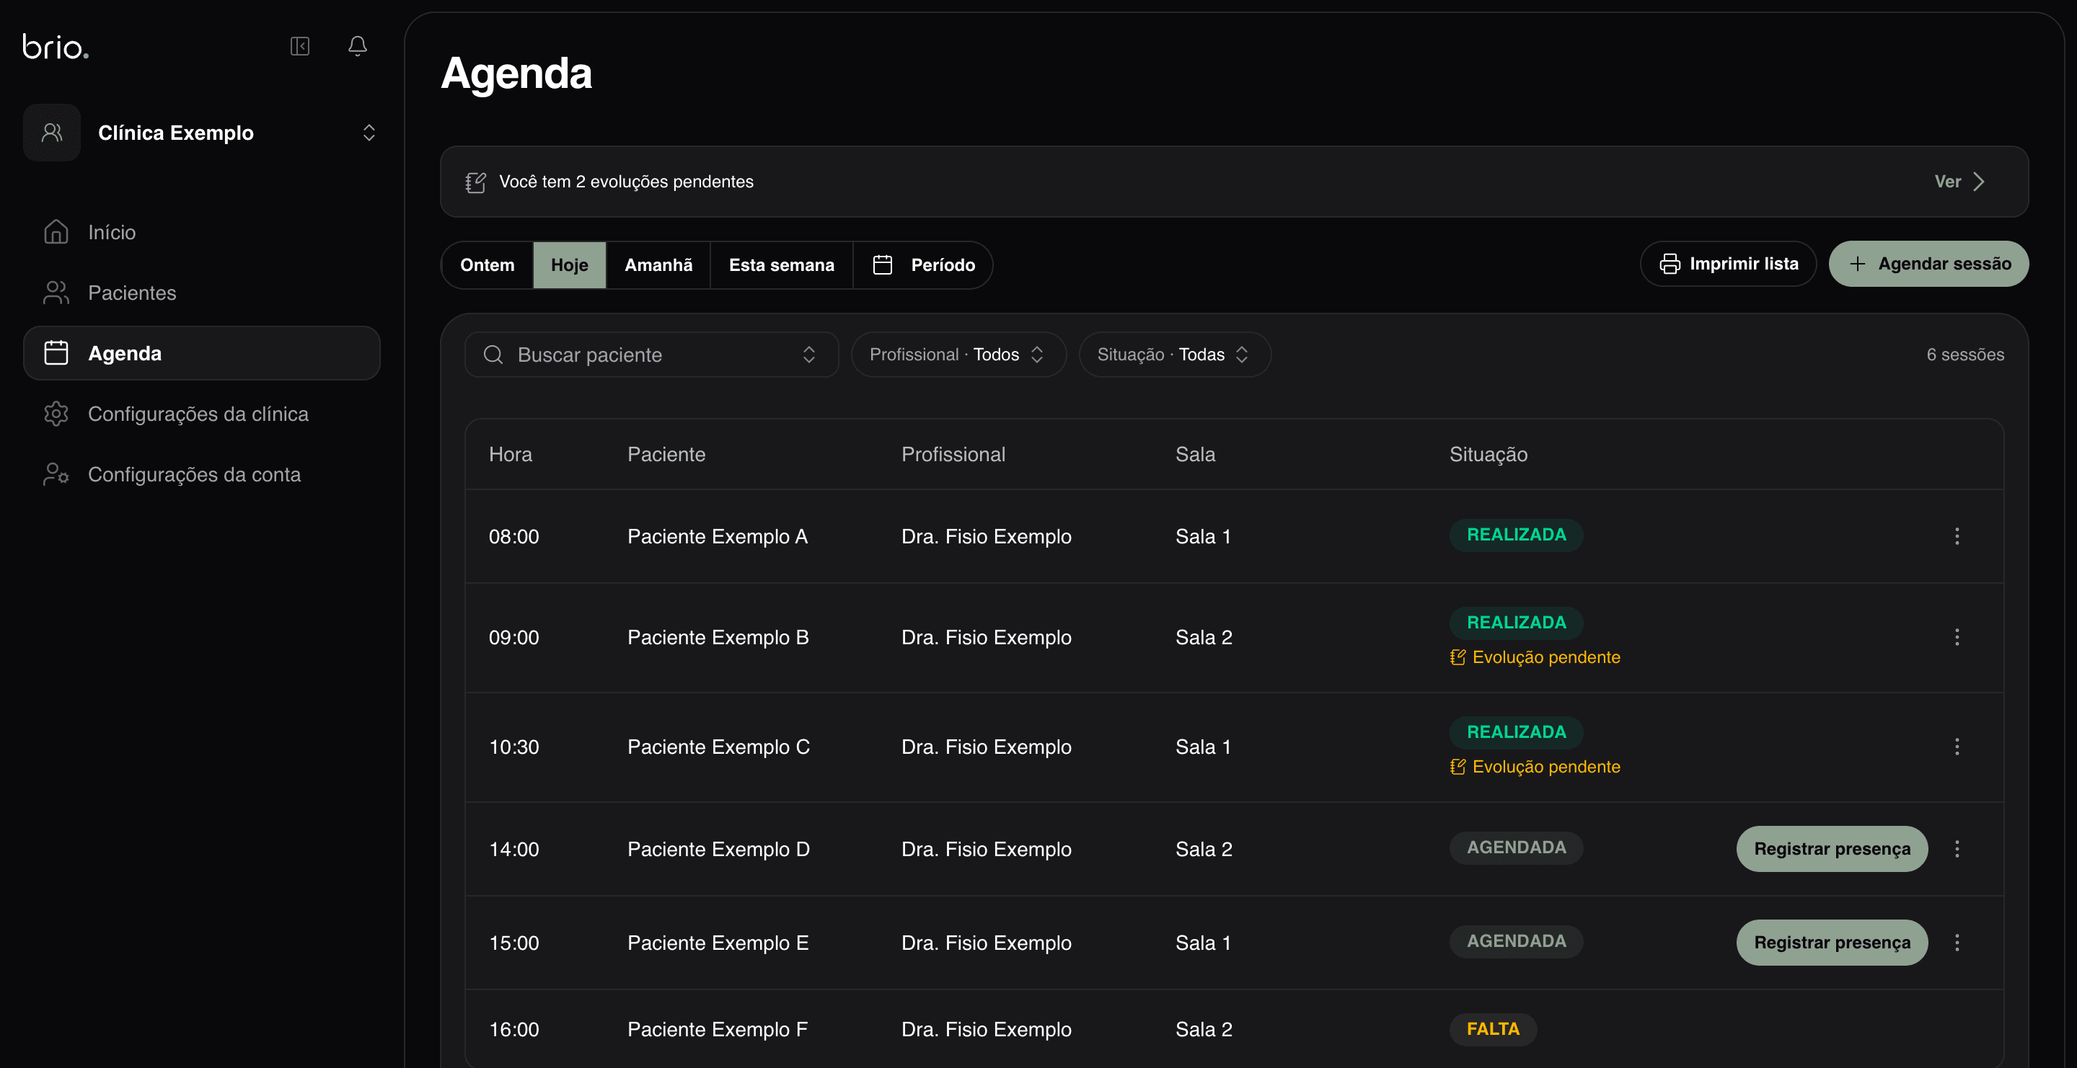Image resolution: width=2077 pixels, height=1068 pixels.
Task: Select Agenda in the sidebar
Action: click(x=202, y=353)
